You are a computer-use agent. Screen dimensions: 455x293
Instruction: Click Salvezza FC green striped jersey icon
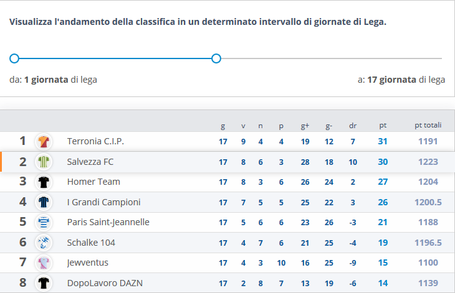coord(44,162)
